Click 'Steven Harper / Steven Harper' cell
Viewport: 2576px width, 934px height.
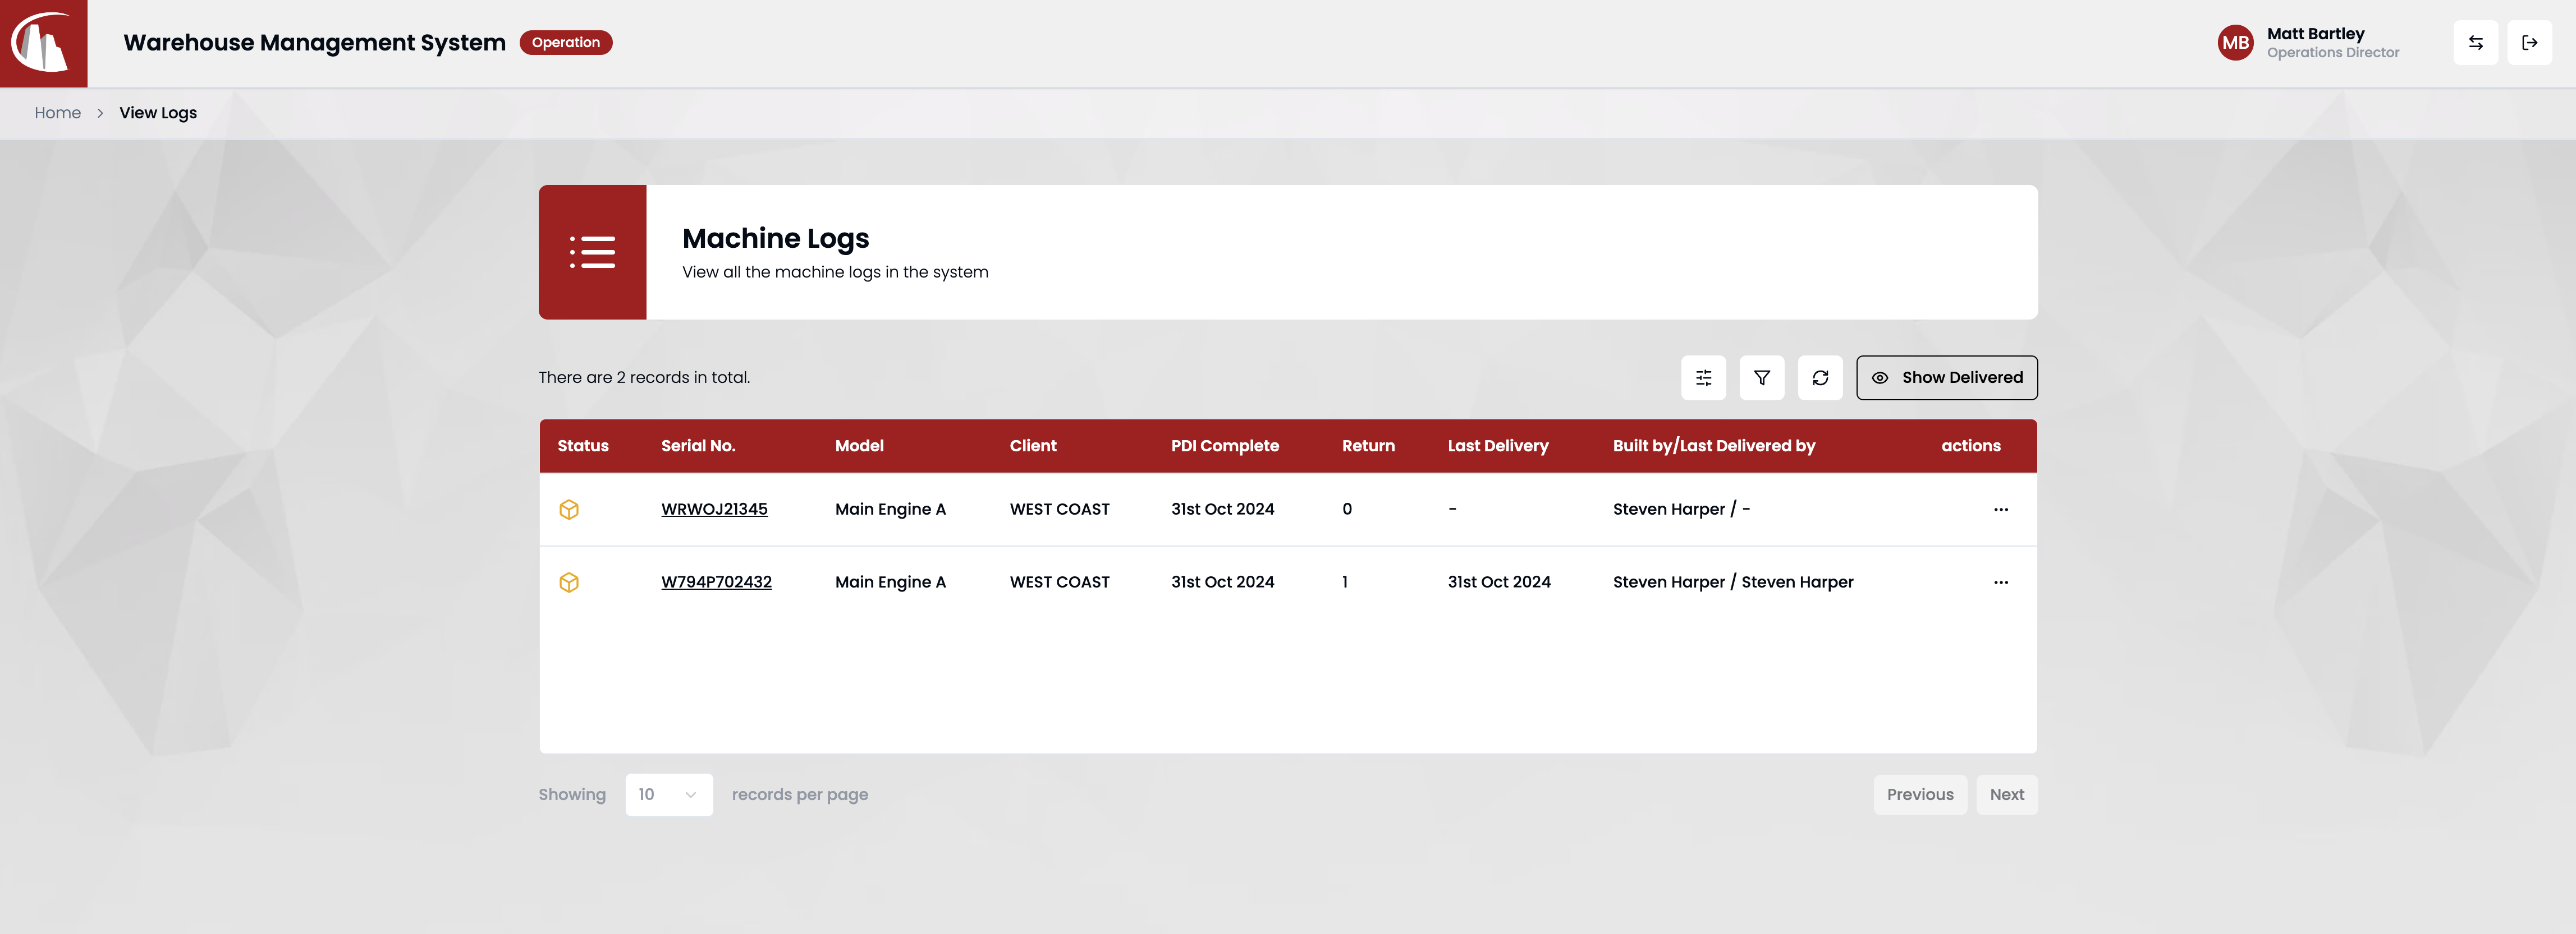[x=1733, y=582]
